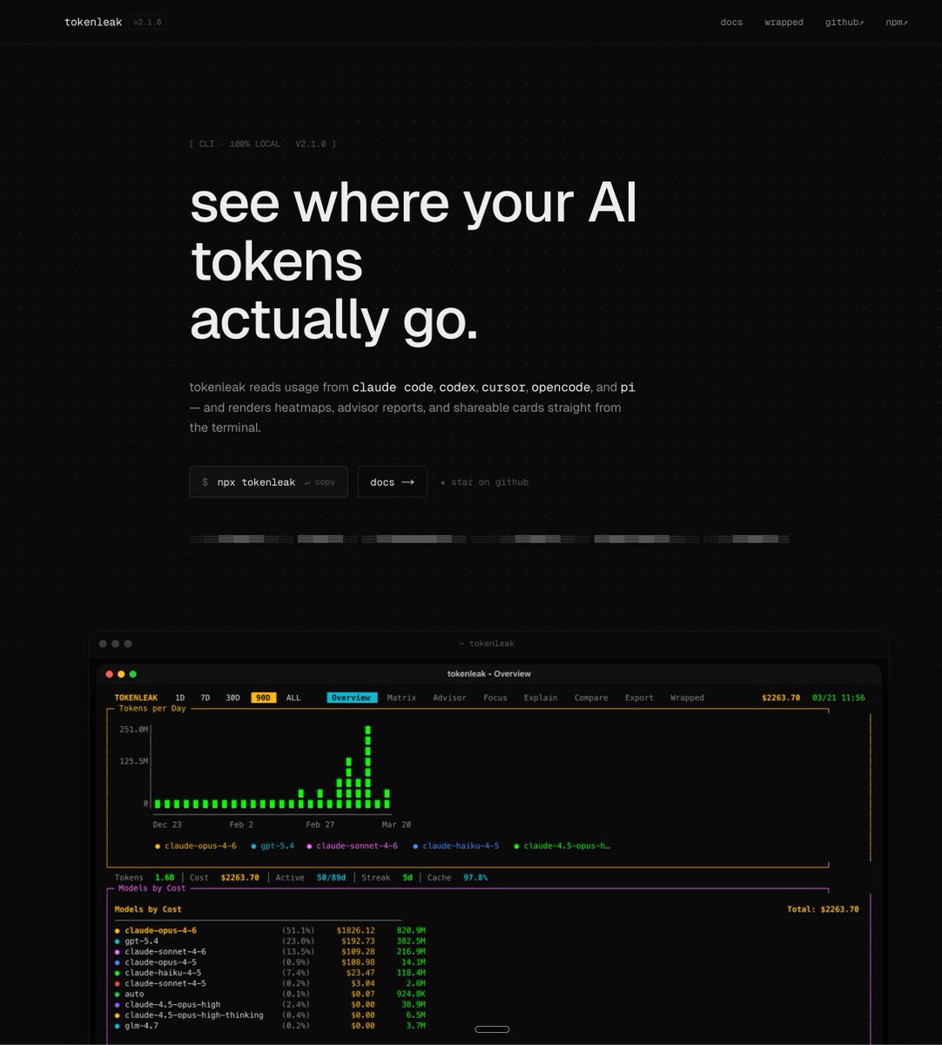Click the docs arrow button below the hero
The width and height of the screenshot is (942, 1045).
point(393,482)
